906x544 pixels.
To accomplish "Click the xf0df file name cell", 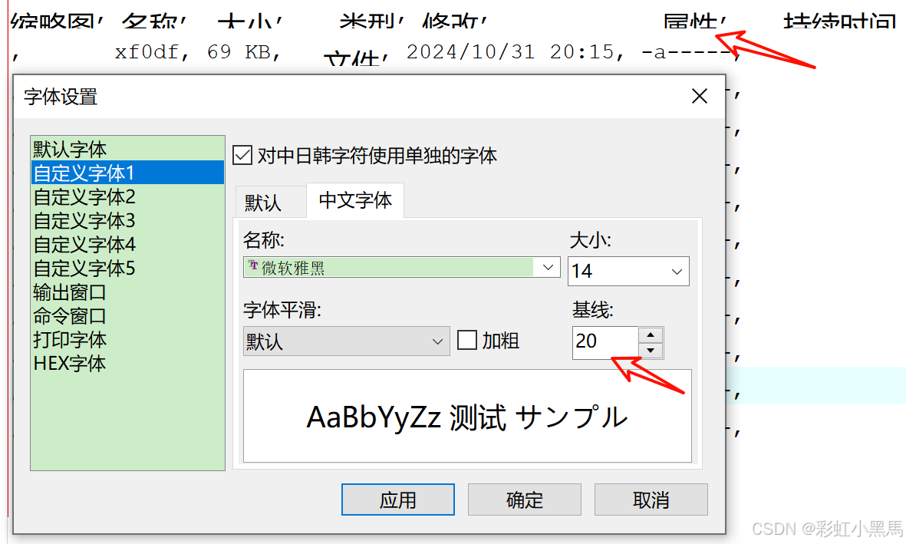I will coord(147,52).
